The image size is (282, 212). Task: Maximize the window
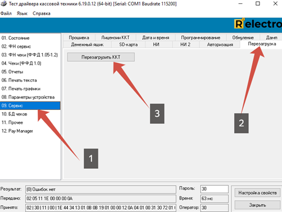[258, 3]
